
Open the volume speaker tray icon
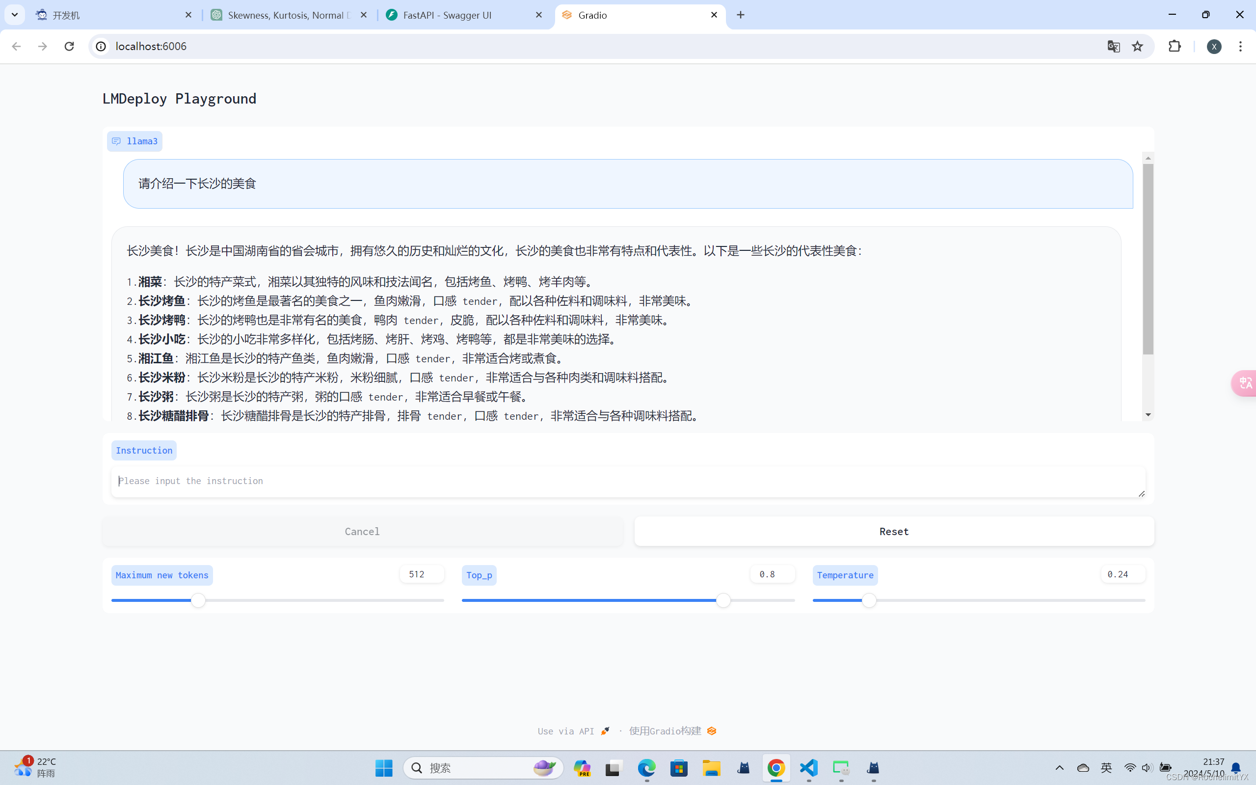coord(1147,768)
